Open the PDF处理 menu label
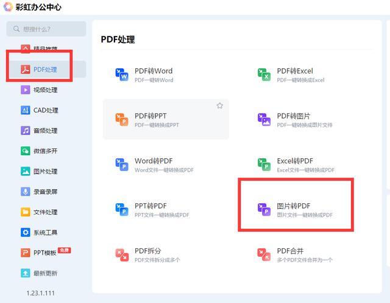This screenshot has width=390, height=303. [x=45, y=69]
